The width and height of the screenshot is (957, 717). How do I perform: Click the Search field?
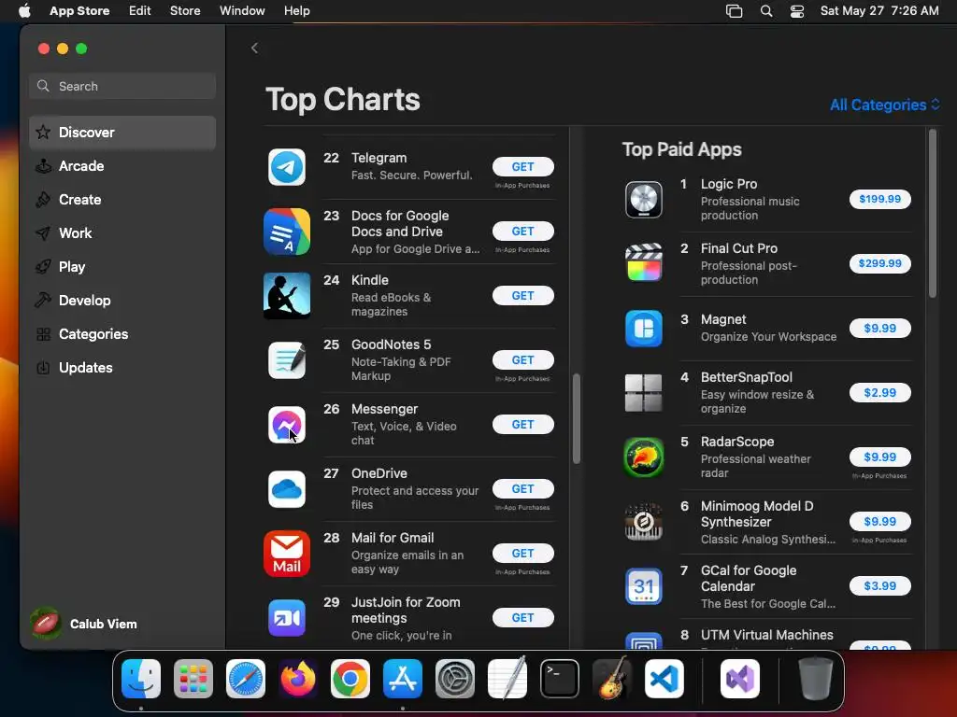(x=122, y=86)
